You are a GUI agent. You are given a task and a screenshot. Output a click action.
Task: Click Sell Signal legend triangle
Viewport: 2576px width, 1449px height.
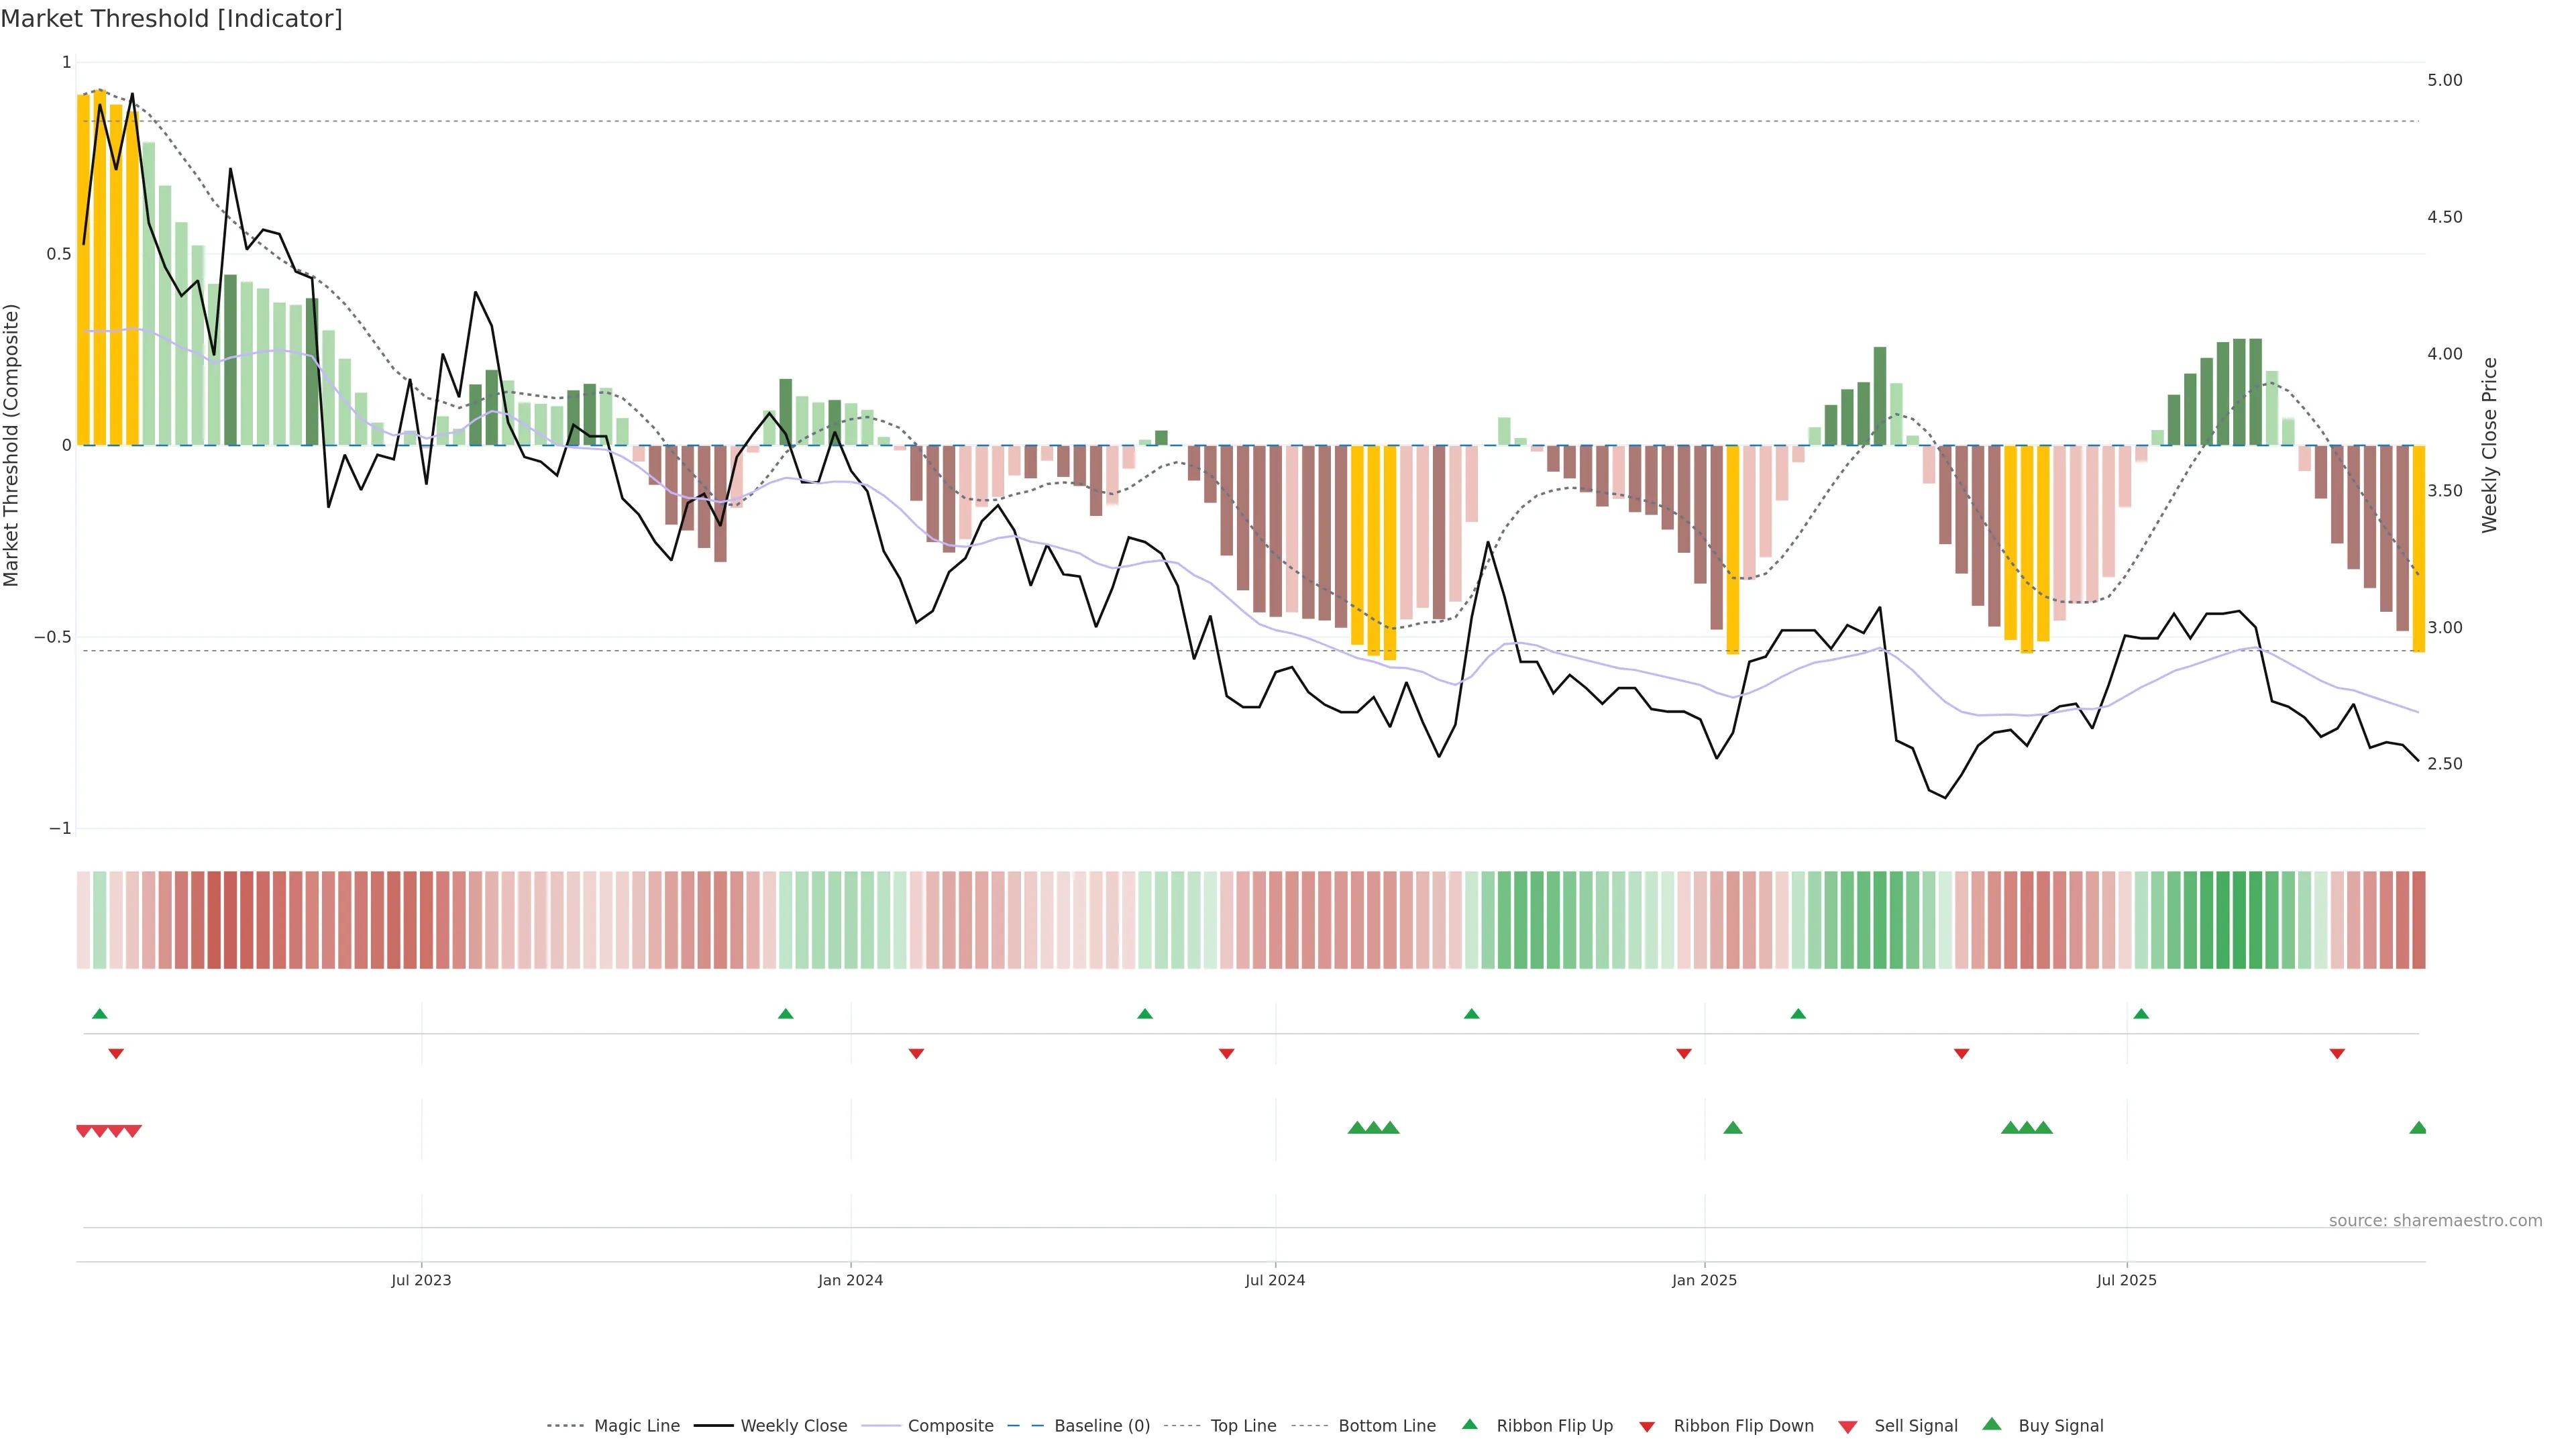point(1848,1427)
